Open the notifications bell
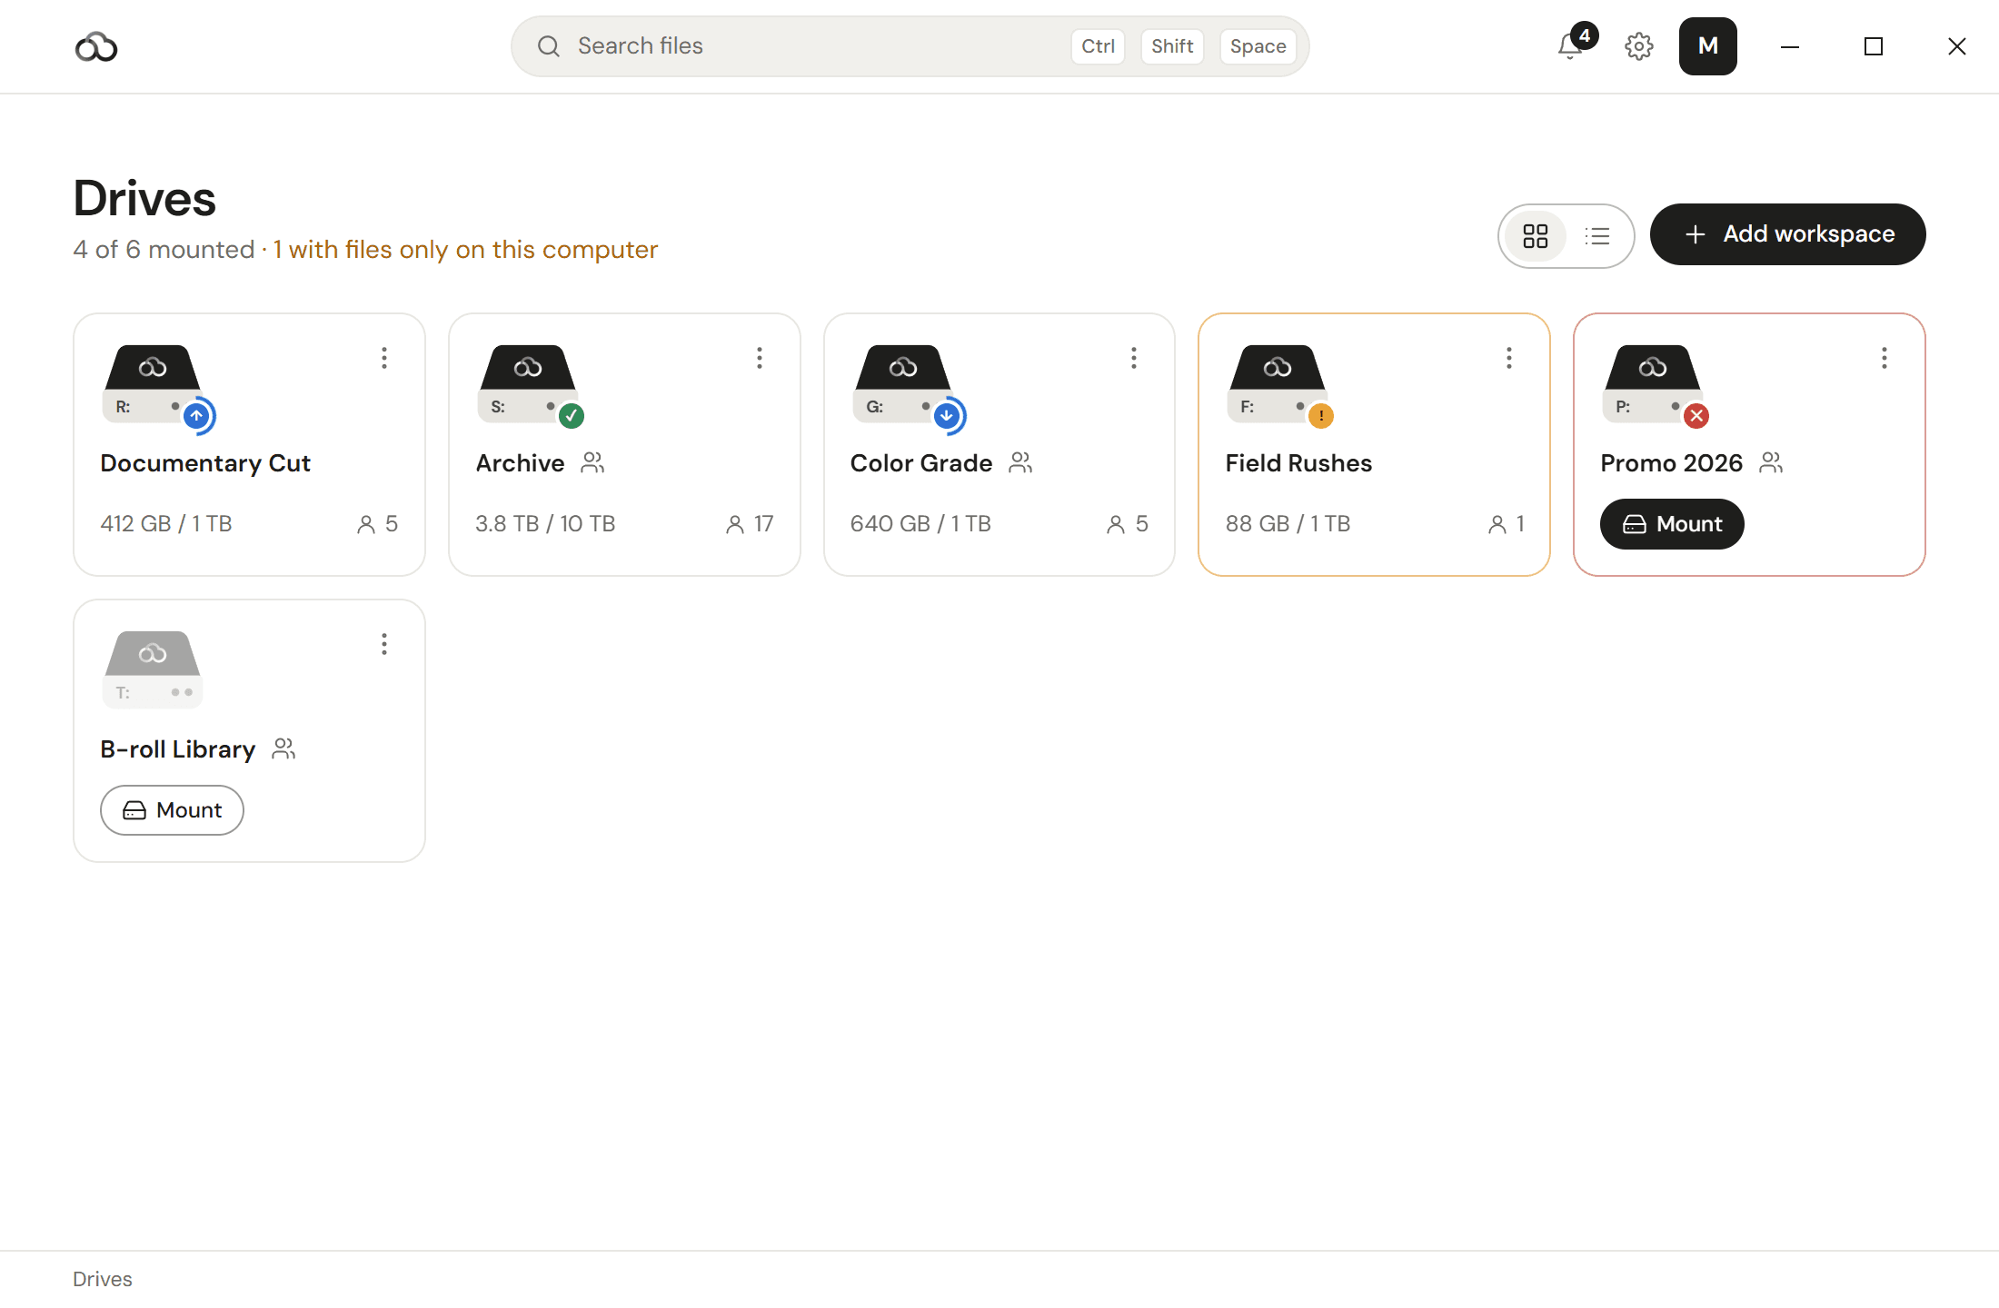This screenshot has width=1999, height=1308. coord(1570,45)
